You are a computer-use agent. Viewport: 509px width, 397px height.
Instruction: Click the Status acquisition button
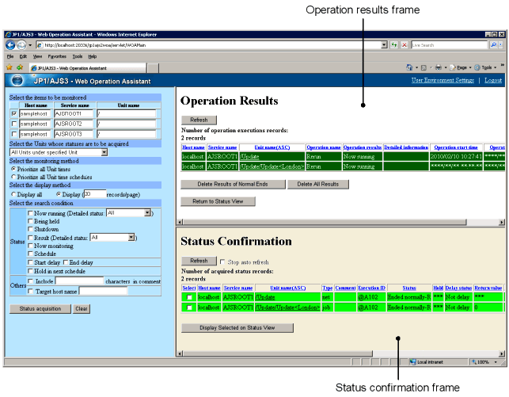coord(40,308)
